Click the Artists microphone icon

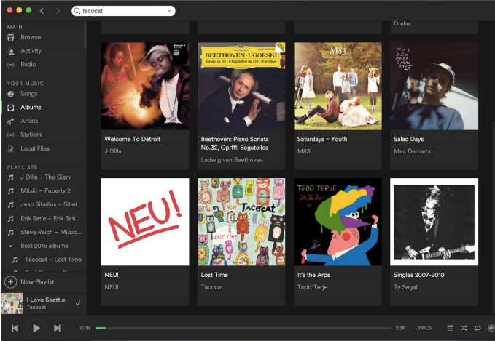(x=11, y=121)
